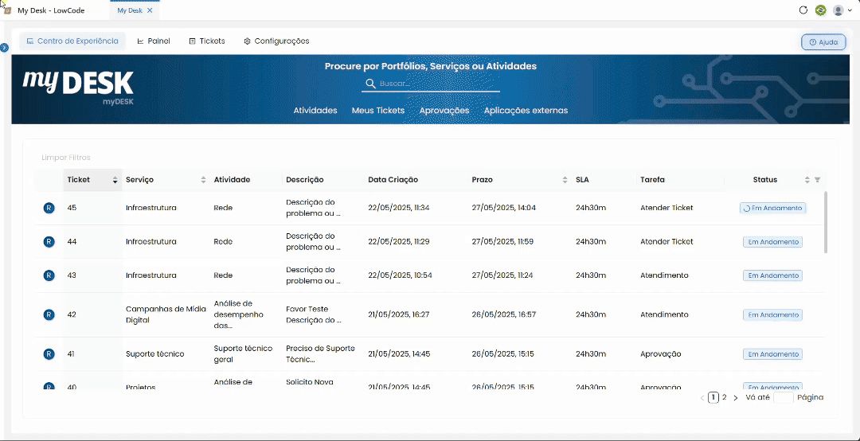Viewport: 860px width, 441px height.
Task: Open the Tickets tab
Action: [x=207, y=41]
